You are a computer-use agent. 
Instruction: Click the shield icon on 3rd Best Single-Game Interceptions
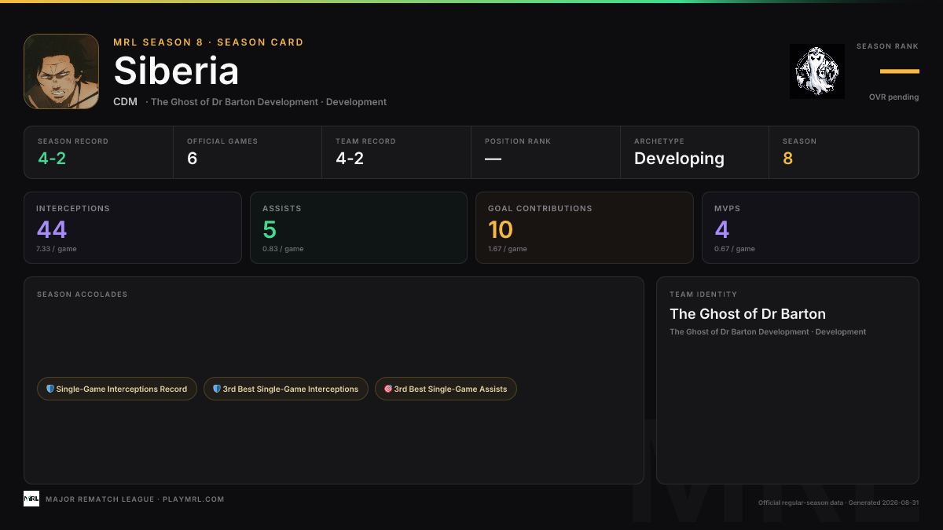217,389
